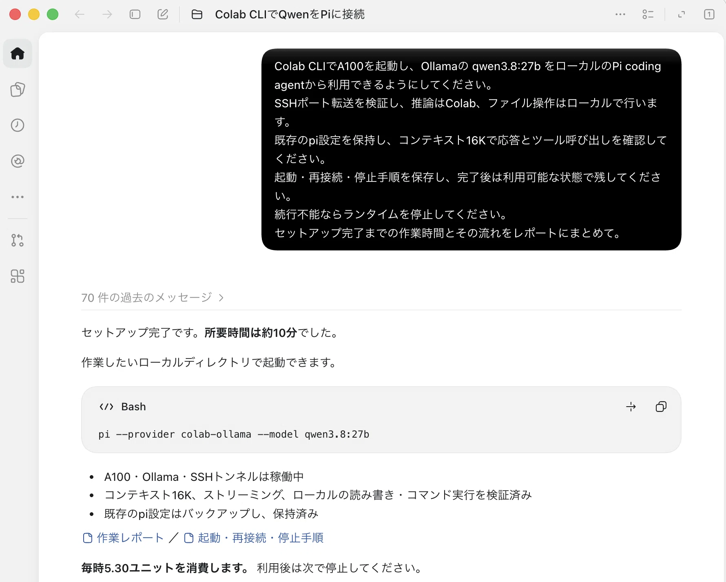726x582 pixels.
Task: Go forward with the right arrow
Action: (x=107, y=14)
